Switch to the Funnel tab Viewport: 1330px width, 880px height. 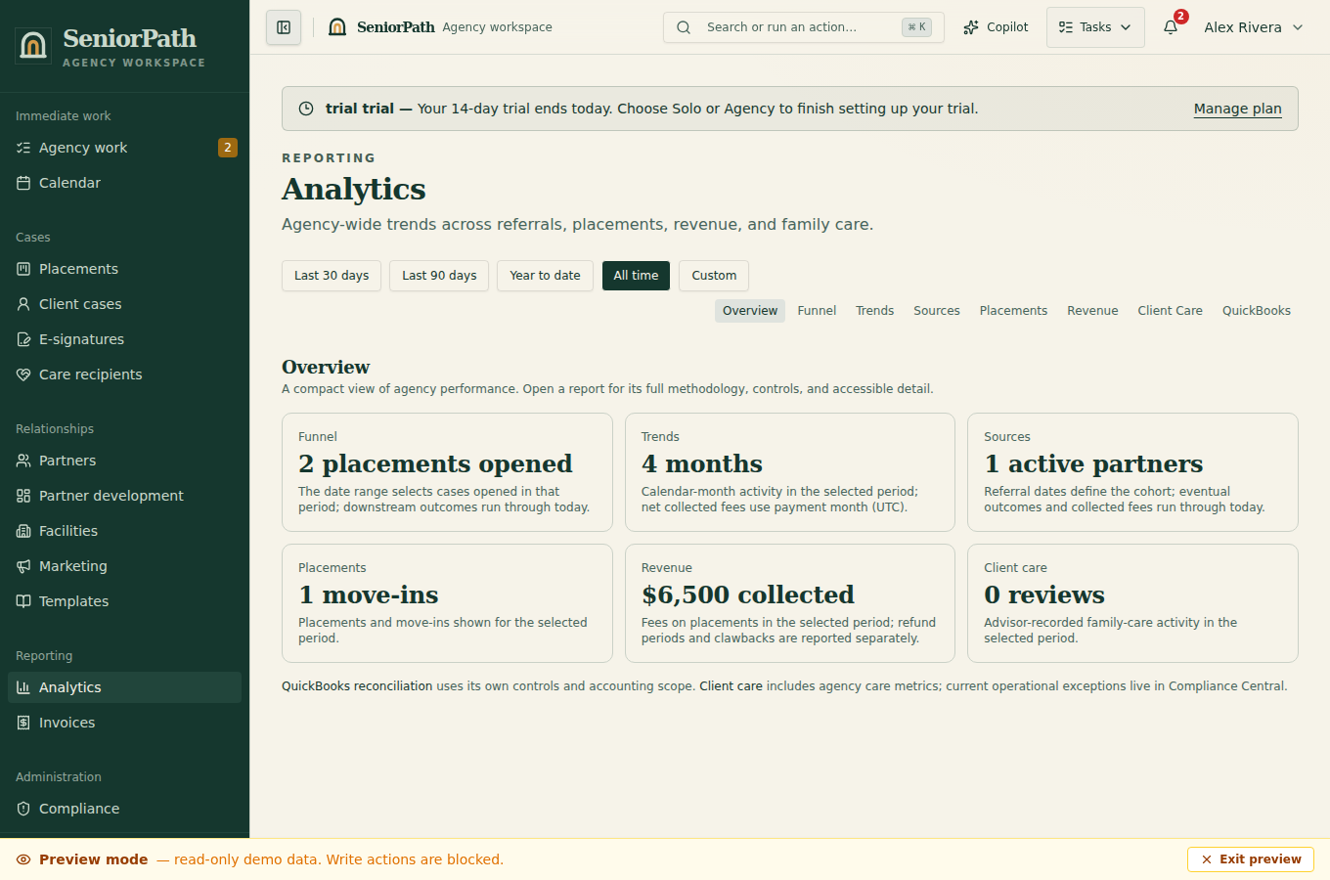point(817,311)
